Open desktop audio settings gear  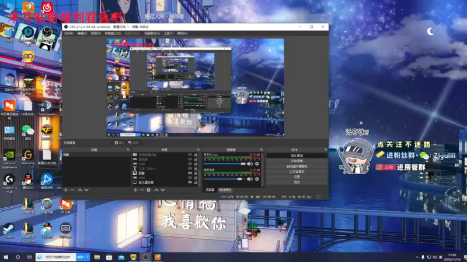tap(257, 179)
